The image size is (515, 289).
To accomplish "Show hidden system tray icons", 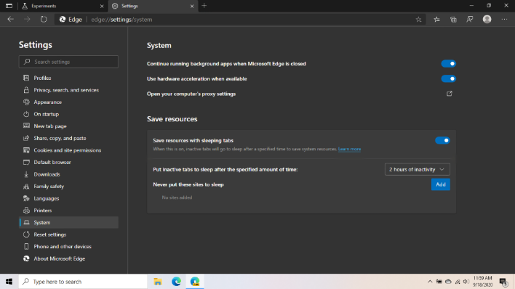I will point(430,282).
